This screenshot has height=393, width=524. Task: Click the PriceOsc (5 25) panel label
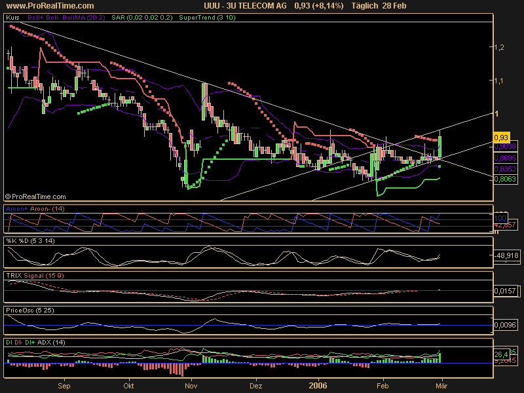(x=29, y=310)
